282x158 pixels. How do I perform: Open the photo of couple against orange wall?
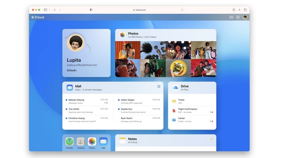point(128,50)
